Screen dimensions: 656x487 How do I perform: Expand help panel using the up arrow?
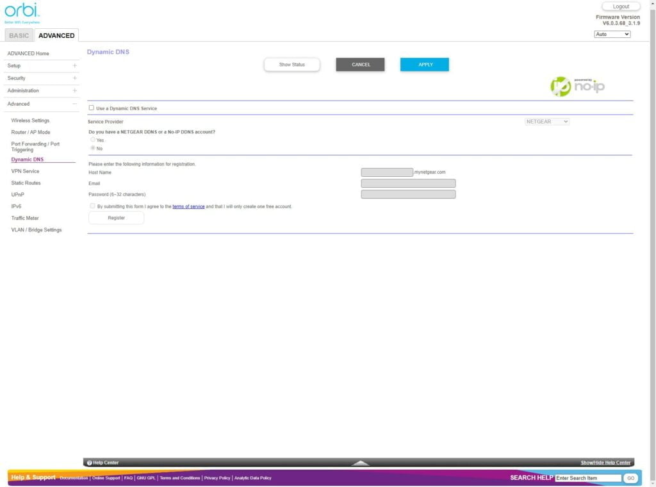click(361, 463)
